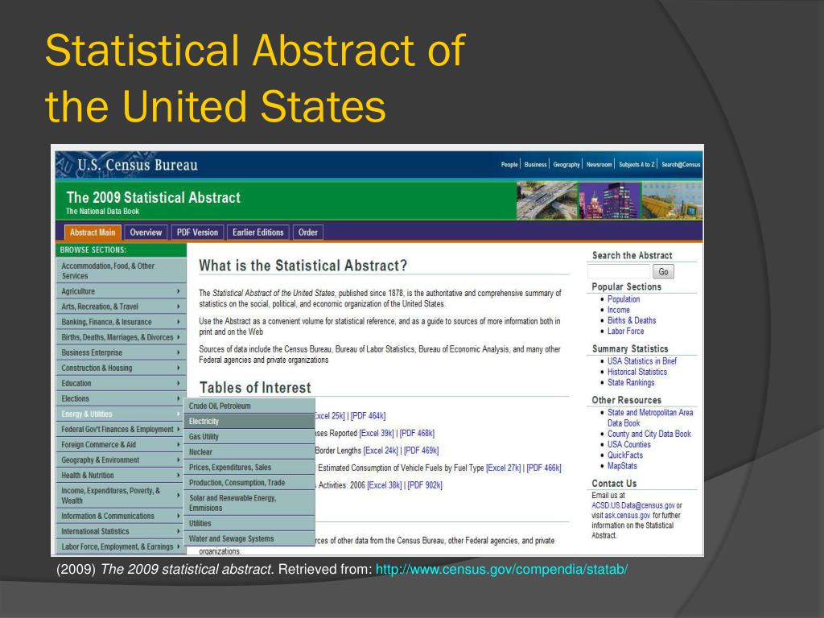
Task: Open Income, Expenditures, Poverty, & Wealth section
Action: [121, 496]
